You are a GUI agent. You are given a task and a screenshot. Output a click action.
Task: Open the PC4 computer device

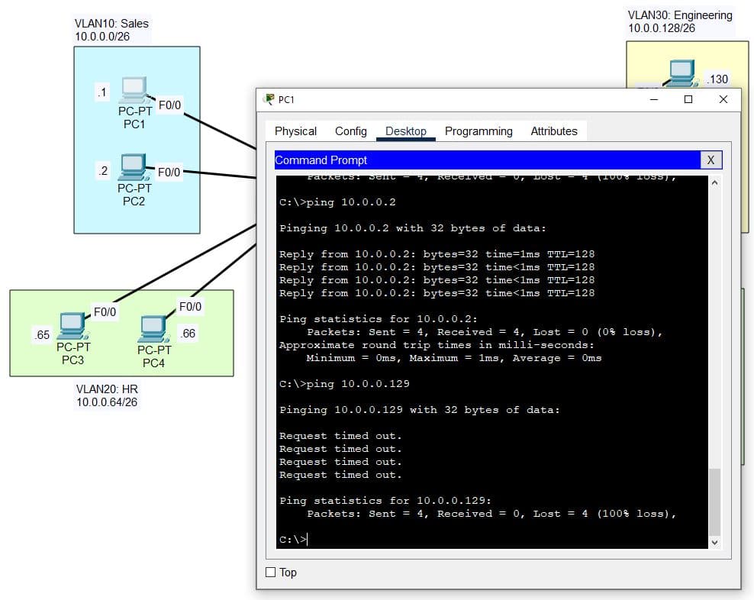click(153, 328)
